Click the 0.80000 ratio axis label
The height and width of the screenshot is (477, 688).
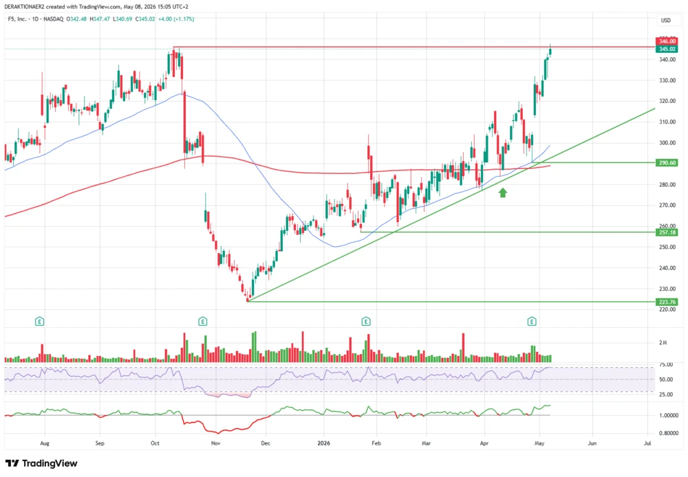click(x=669, y=433)
